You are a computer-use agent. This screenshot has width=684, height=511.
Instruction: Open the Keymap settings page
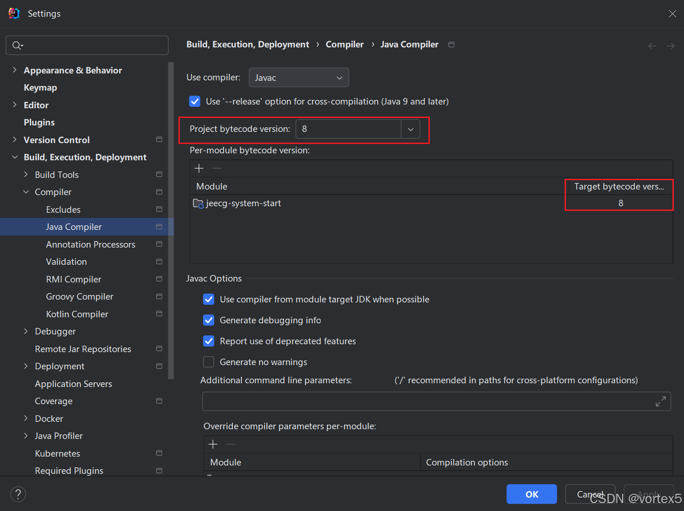[40, 87]
